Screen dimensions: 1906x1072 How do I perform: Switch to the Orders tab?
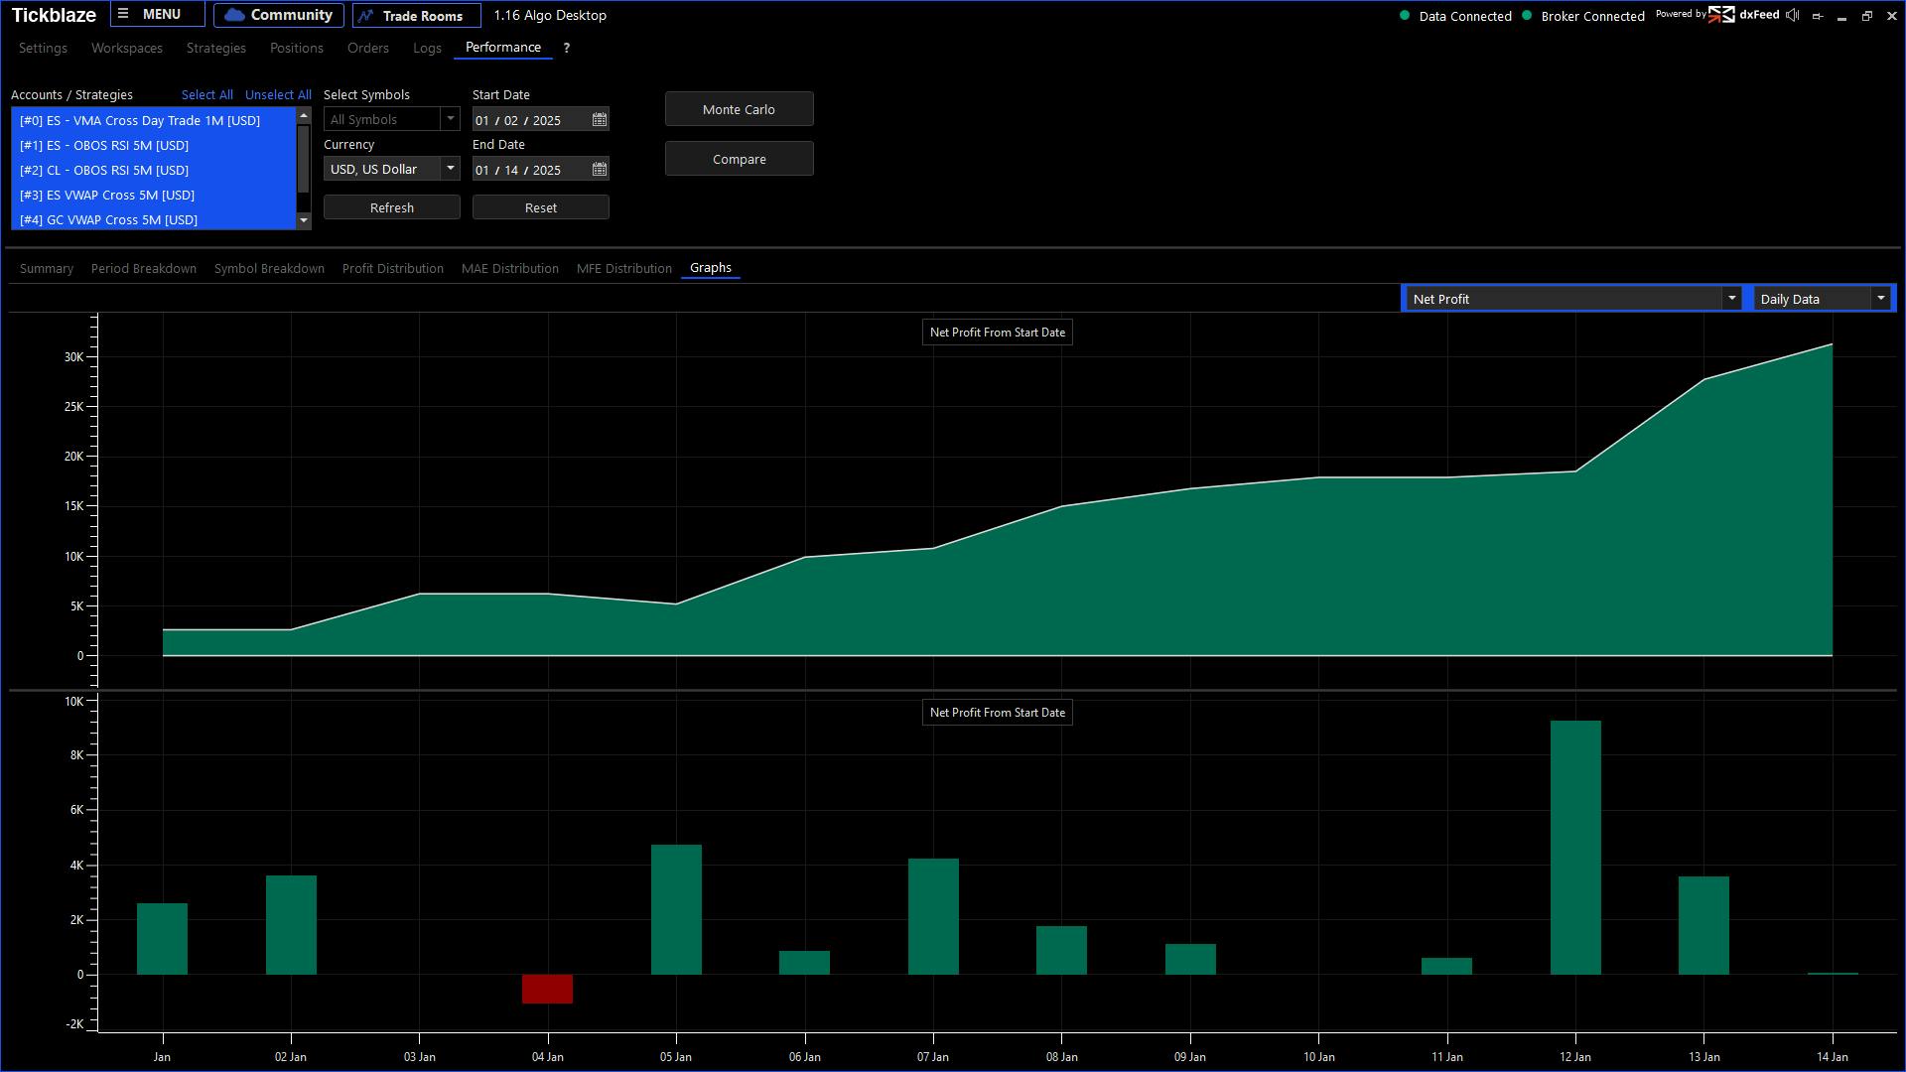[x=368, y=48]
